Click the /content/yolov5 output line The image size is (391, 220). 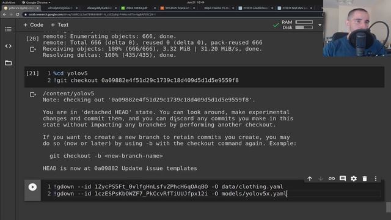click(68, 94)
